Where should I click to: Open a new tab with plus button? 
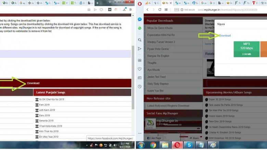click(97, 3)
